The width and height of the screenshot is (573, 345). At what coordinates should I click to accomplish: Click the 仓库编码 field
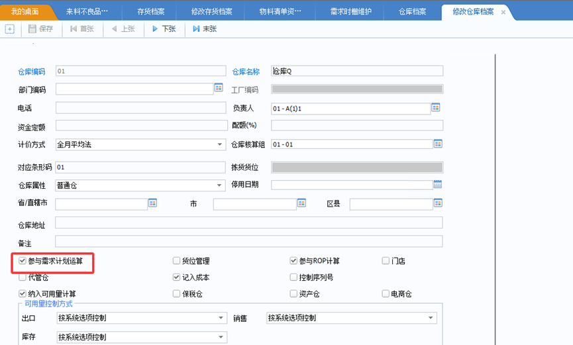coord(140,71)
